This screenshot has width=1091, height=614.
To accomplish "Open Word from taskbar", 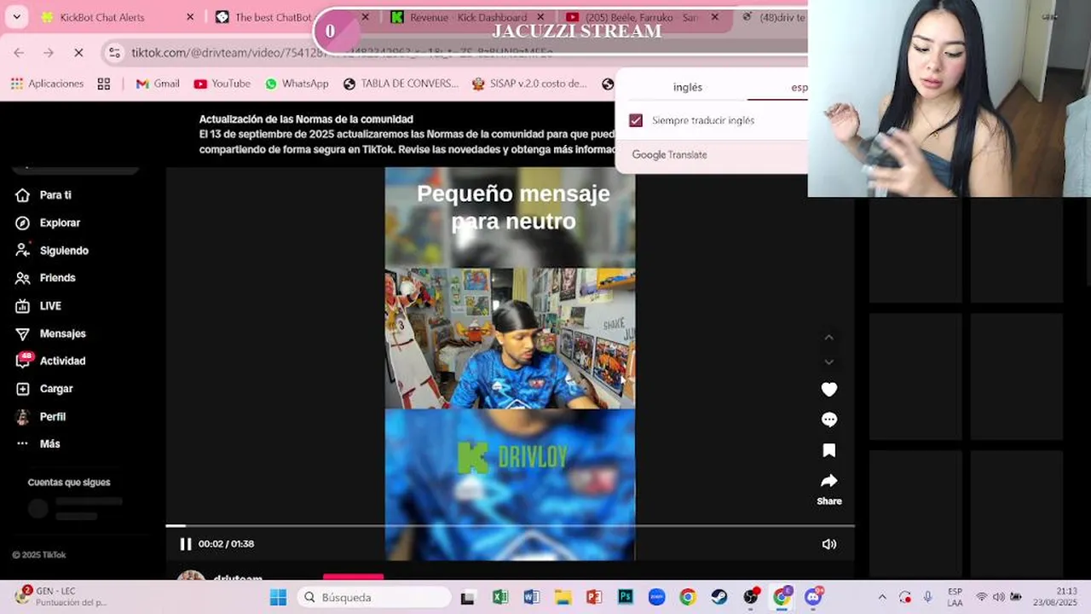I will click(531, 597).
